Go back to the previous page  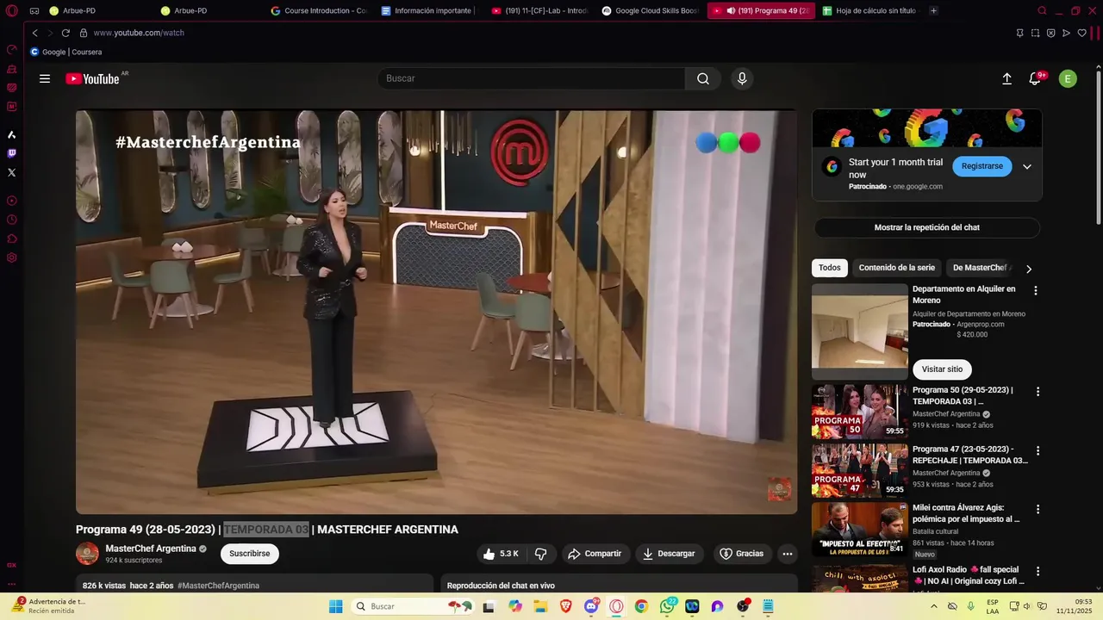click(34, 33)
